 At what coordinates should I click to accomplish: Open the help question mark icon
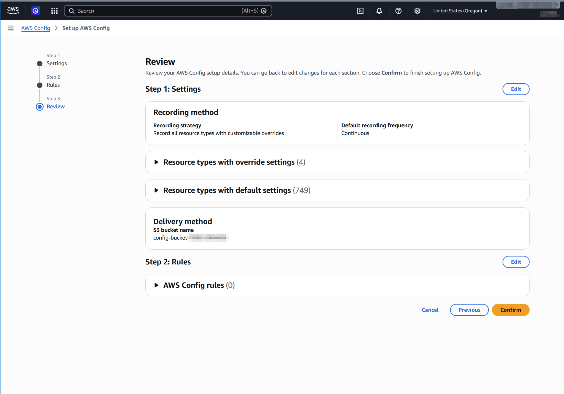(398, 11)
